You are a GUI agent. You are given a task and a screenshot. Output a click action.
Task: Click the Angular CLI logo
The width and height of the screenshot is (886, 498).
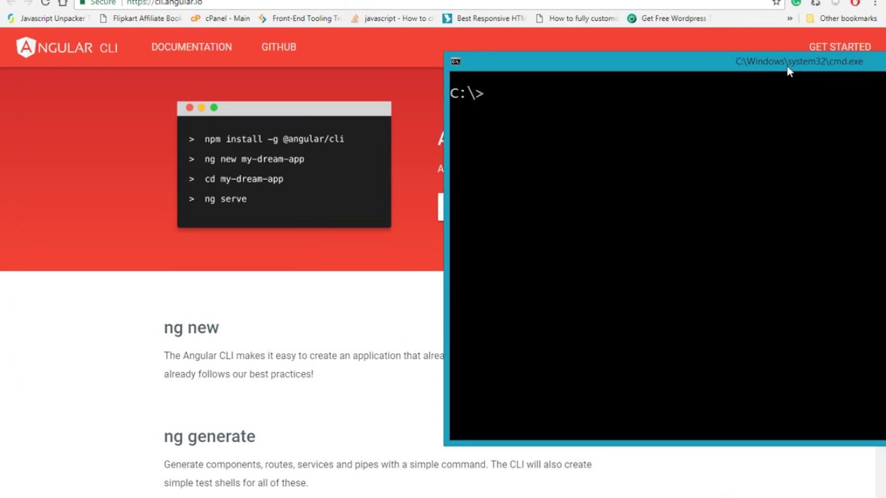(67, 47)
